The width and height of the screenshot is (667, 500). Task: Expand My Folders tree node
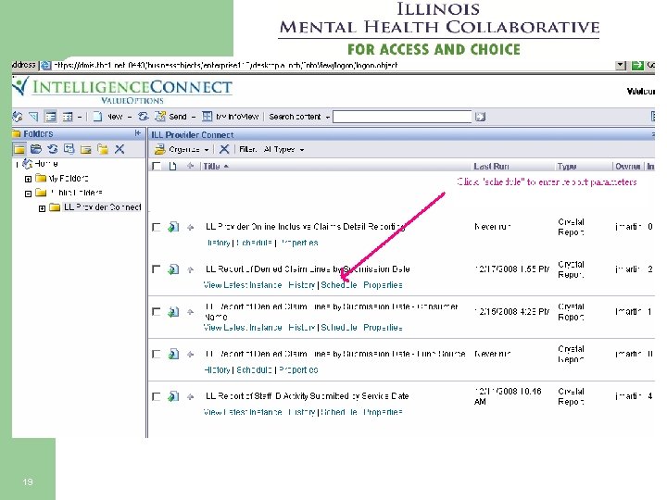[x=28, y=179]
